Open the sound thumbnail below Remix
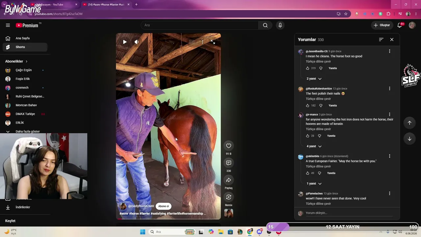The image size is (421, 237). point(229,213)
